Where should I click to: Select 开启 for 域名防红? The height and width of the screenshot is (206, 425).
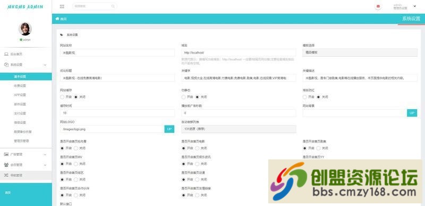coord(304,97)
